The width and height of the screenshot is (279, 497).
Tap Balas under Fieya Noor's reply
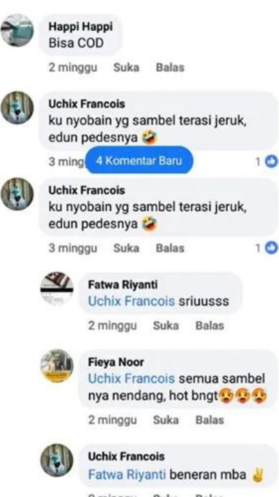(210, 420)
